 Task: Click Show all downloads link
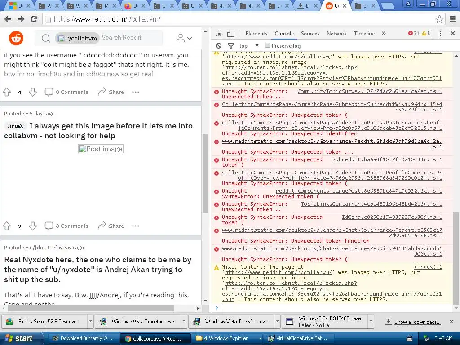417,322
